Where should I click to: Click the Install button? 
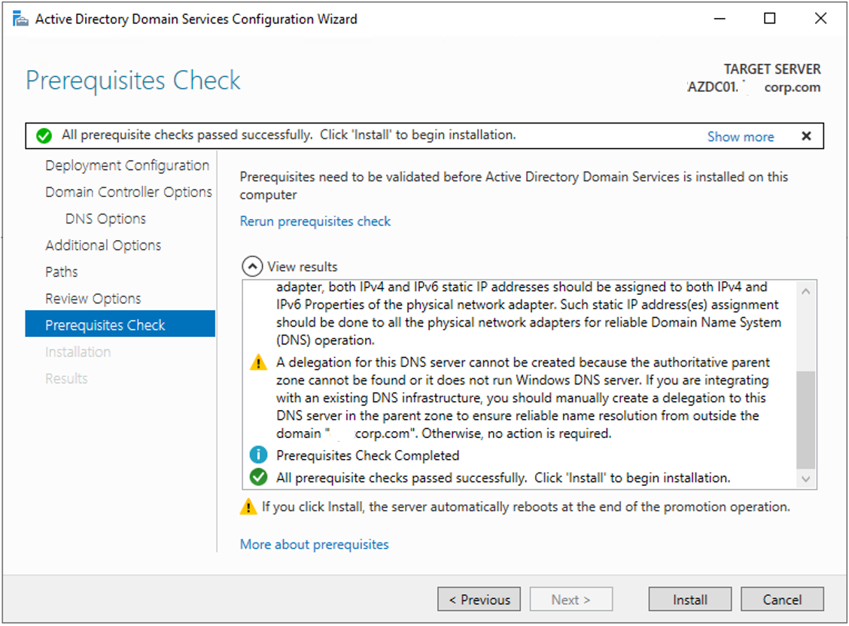[689, 599]
